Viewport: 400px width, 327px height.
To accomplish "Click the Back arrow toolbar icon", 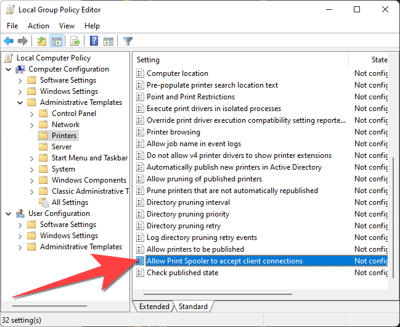I will [x=9, y=41].
